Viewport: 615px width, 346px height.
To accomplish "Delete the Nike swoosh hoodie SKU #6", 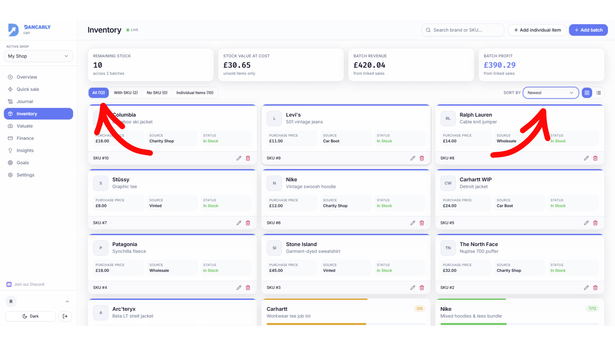I will [x=422, y=223].
